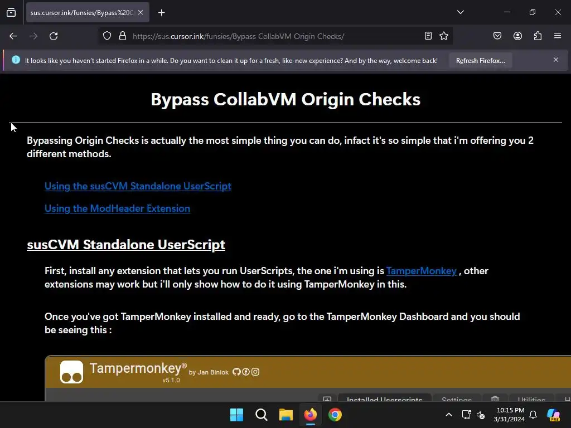
Task: Select the Installed Userscripts tab
Action: [x=385, y=398]
